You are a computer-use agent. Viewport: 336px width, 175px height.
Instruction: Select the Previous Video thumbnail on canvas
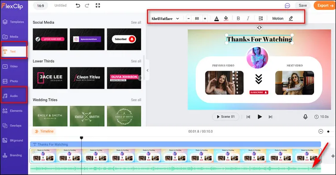(224, 83)
